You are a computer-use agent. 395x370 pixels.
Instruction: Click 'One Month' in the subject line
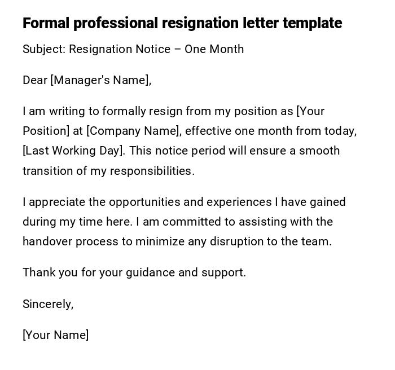tap(214, 49)
